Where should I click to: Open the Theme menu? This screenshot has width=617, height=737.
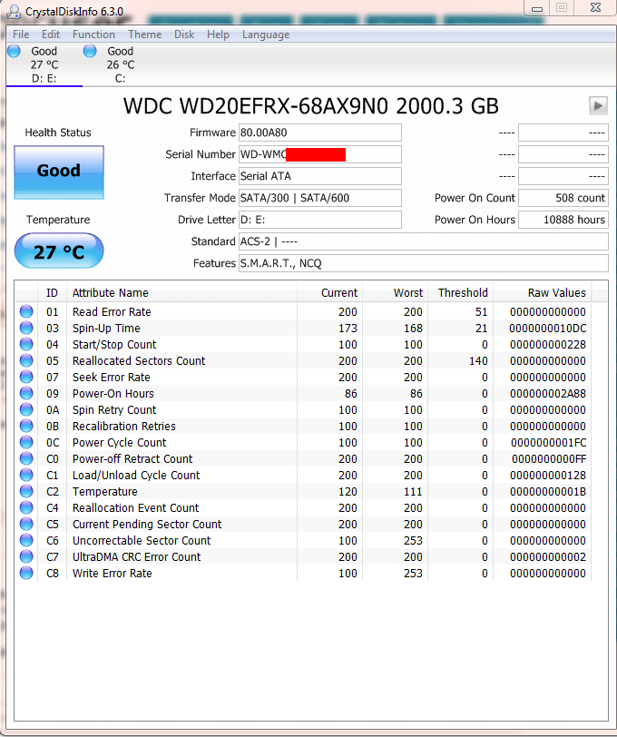[x=144, y=34]
